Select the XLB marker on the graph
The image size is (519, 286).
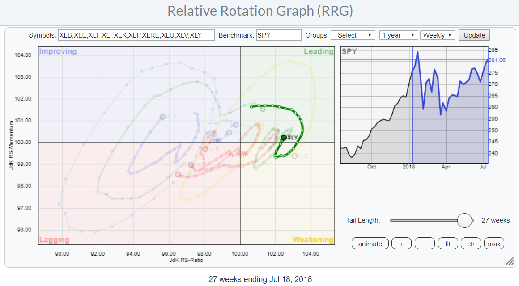pos(205,149)
